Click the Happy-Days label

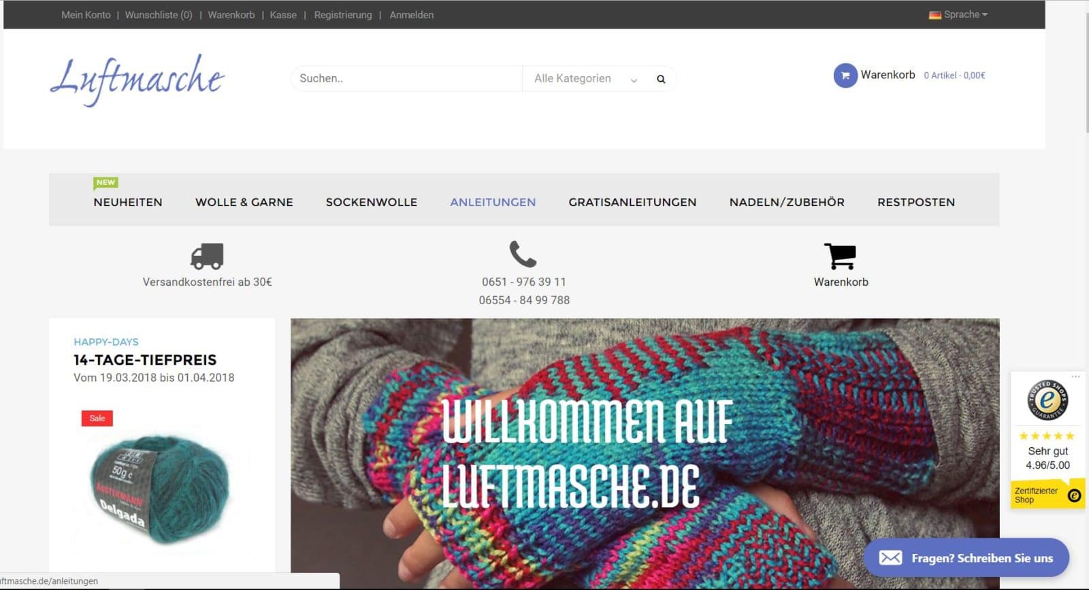(106, 342)
